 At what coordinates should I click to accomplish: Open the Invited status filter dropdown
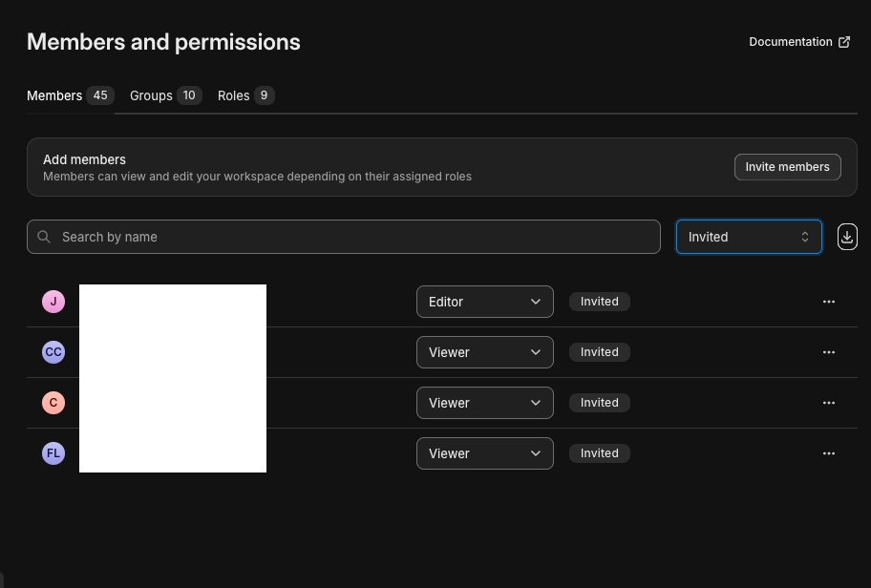point(748,237)
